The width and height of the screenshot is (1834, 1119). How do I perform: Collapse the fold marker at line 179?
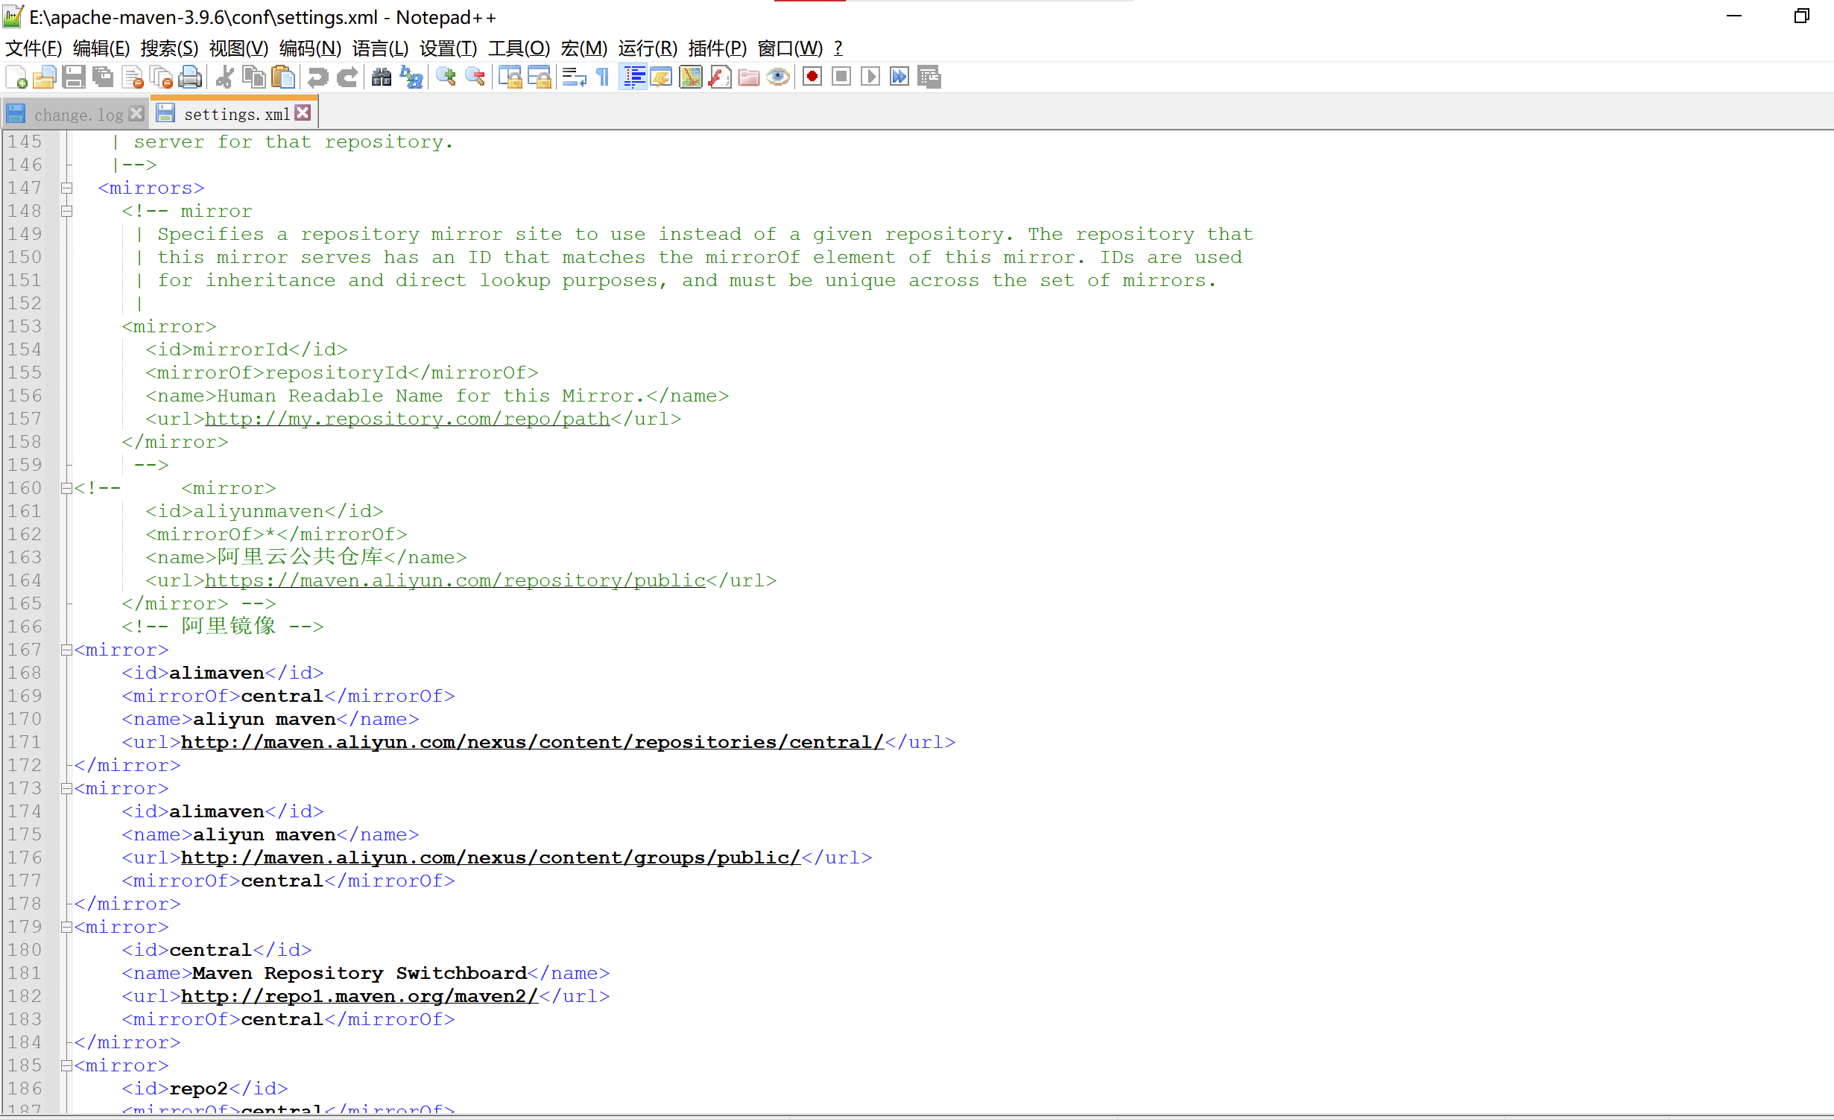pos(66,927)
